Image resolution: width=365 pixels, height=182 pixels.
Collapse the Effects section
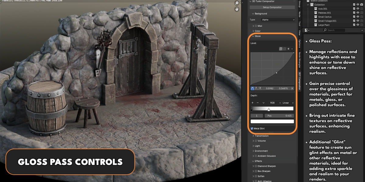(x=253, y=161)
